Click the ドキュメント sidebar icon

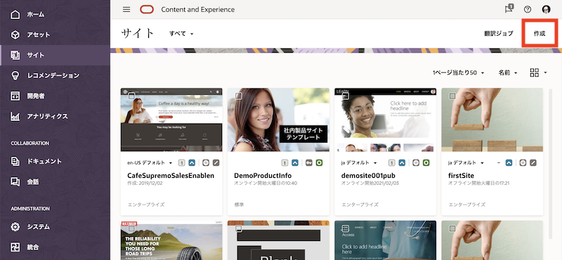tap(15, 162)
